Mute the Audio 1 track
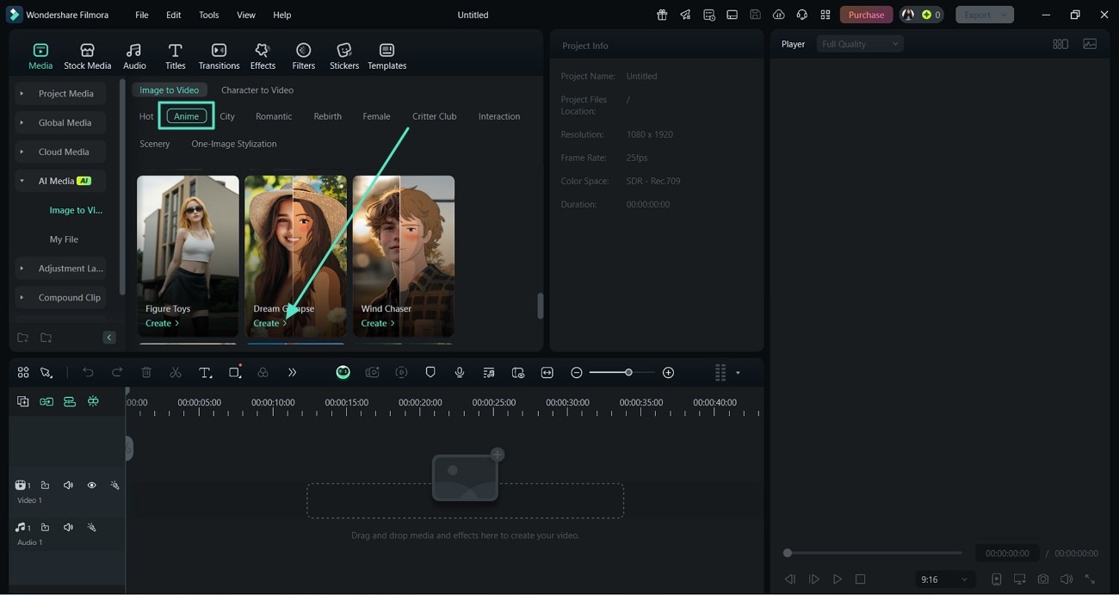The height and width of the screenshot is (595, 1119). tap(68, 528)
